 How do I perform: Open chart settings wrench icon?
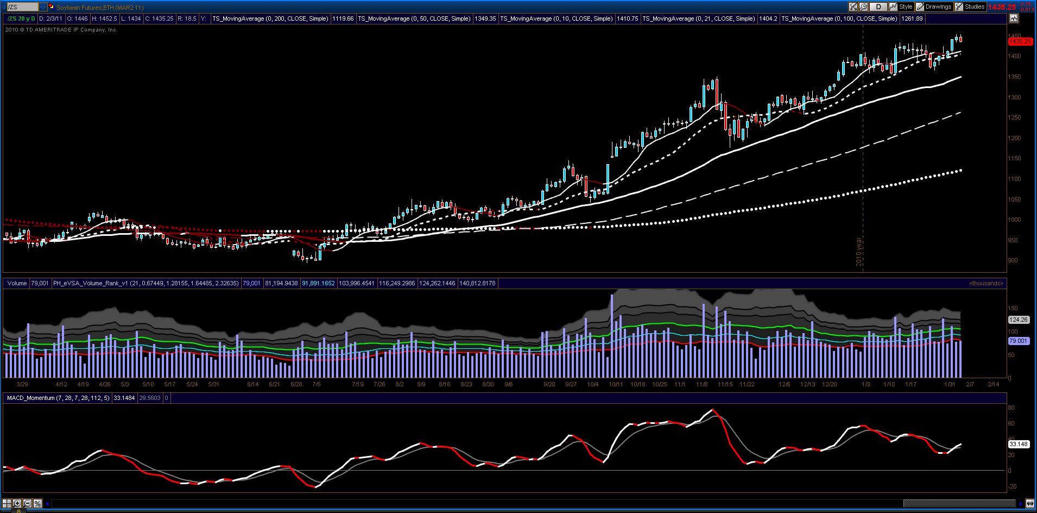click(x=863, y=7)
